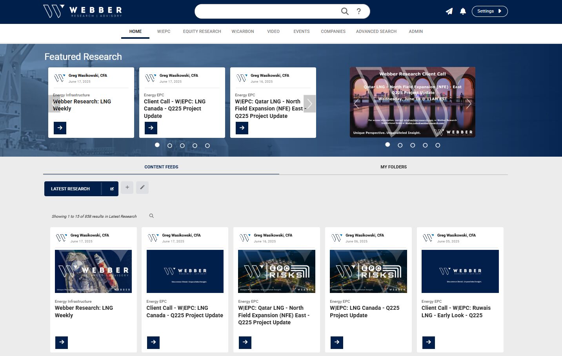Select the VIDEO navigation tab
The width and height of the screenshot is (562, 356).
click(x=273, y=31)
